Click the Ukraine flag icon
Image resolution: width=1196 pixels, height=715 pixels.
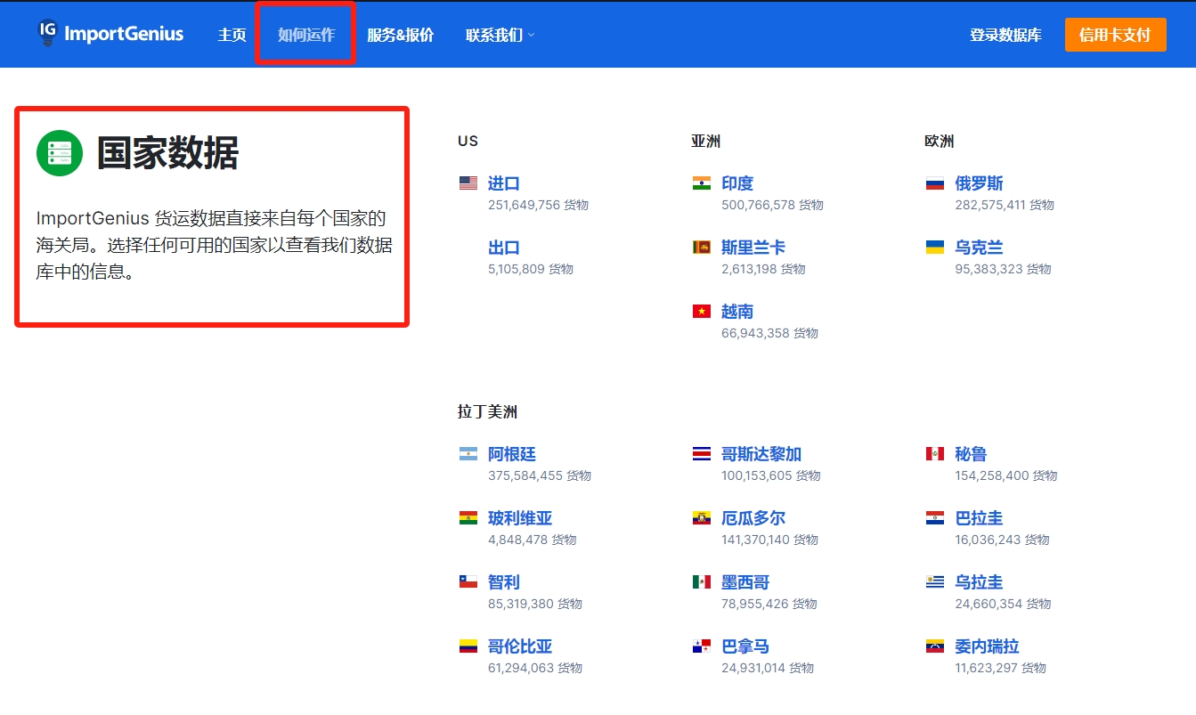point(933,248)
